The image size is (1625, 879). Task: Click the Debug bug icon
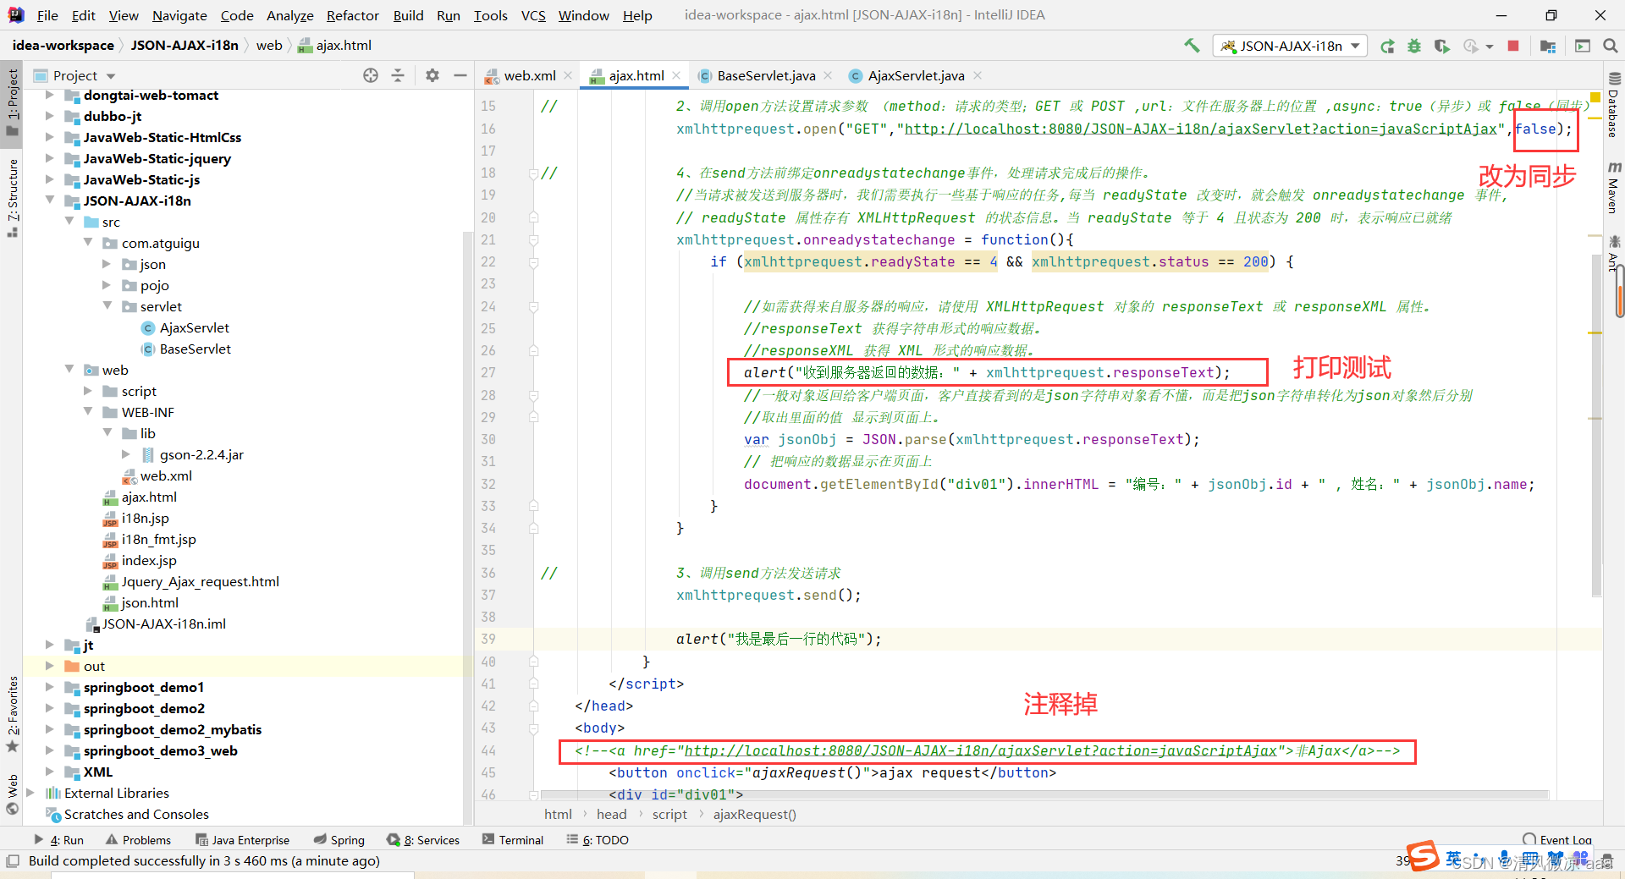pos(1414,46)
